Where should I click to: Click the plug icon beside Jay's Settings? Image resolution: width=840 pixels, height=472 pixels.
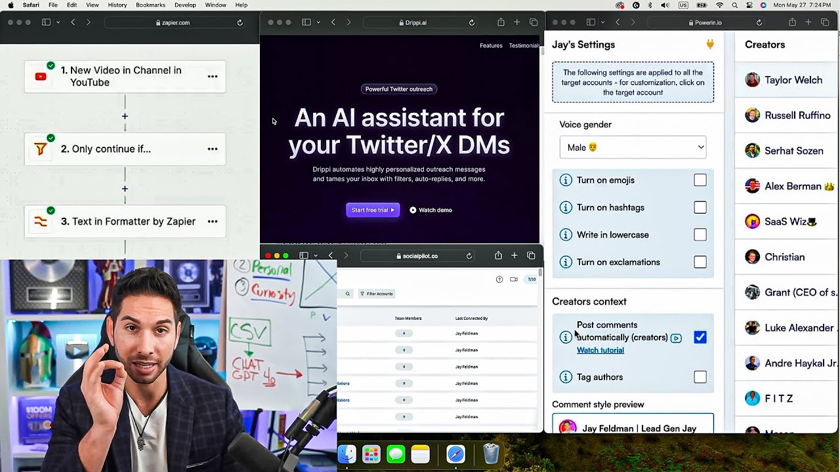(709, 45)
